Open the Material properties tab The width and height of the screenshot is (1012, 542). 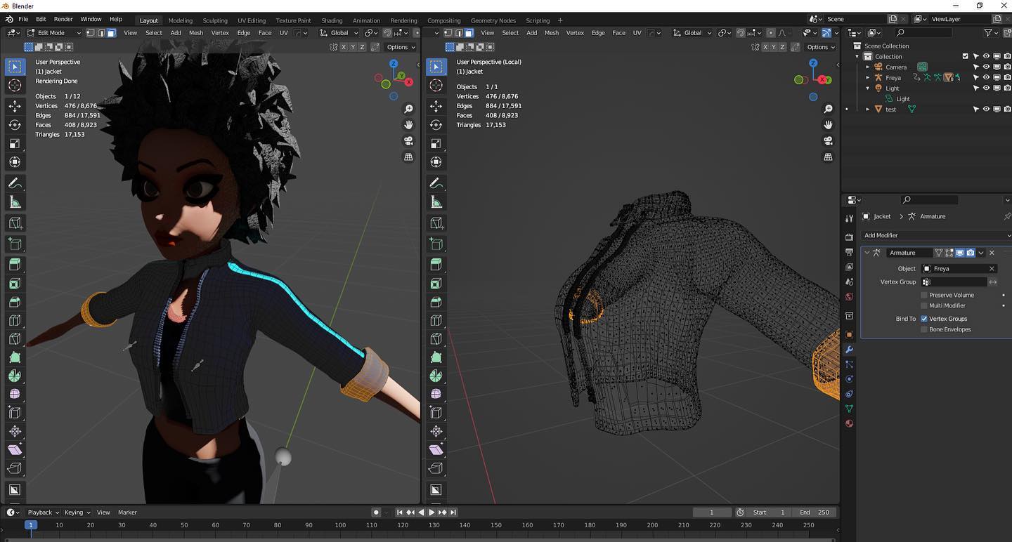tap(849, 423)
